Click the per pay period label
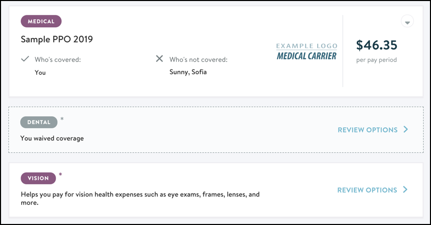This screenshot has height=225, width=431. pyautogui.click(x=377, y=60)
